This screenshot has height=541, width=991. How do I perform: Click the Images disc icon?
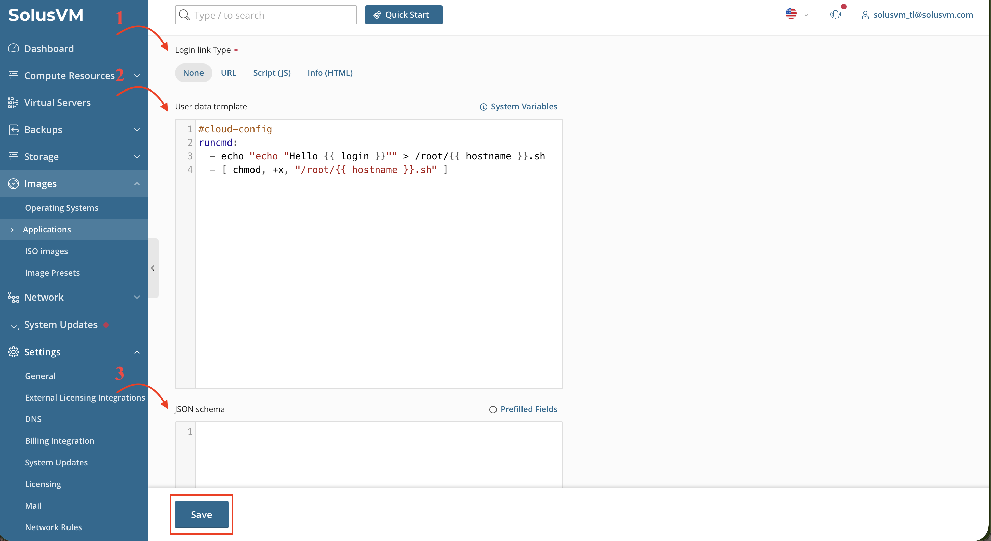14,183
